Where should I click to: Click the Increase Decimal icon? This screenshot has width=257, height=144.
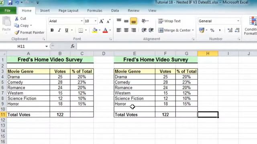click(x=230, y=30)
